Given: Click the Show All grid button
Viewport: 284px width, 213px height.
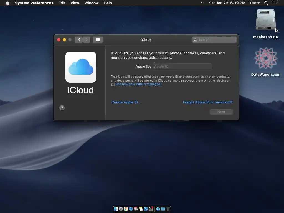Looking at the screenshot, I should [x=98, y=40].
